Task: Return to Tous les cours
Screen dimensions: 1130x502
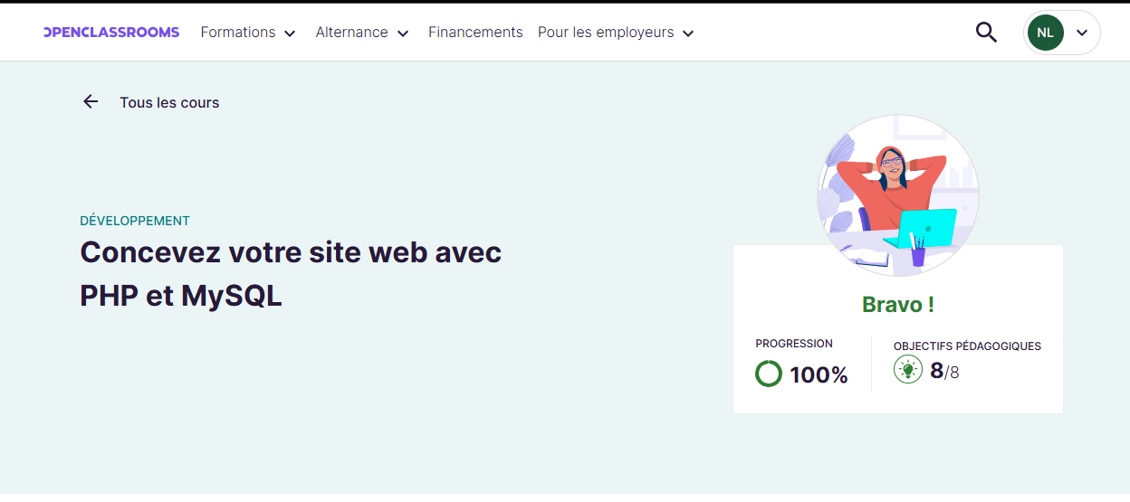Action: click(169, 103)
